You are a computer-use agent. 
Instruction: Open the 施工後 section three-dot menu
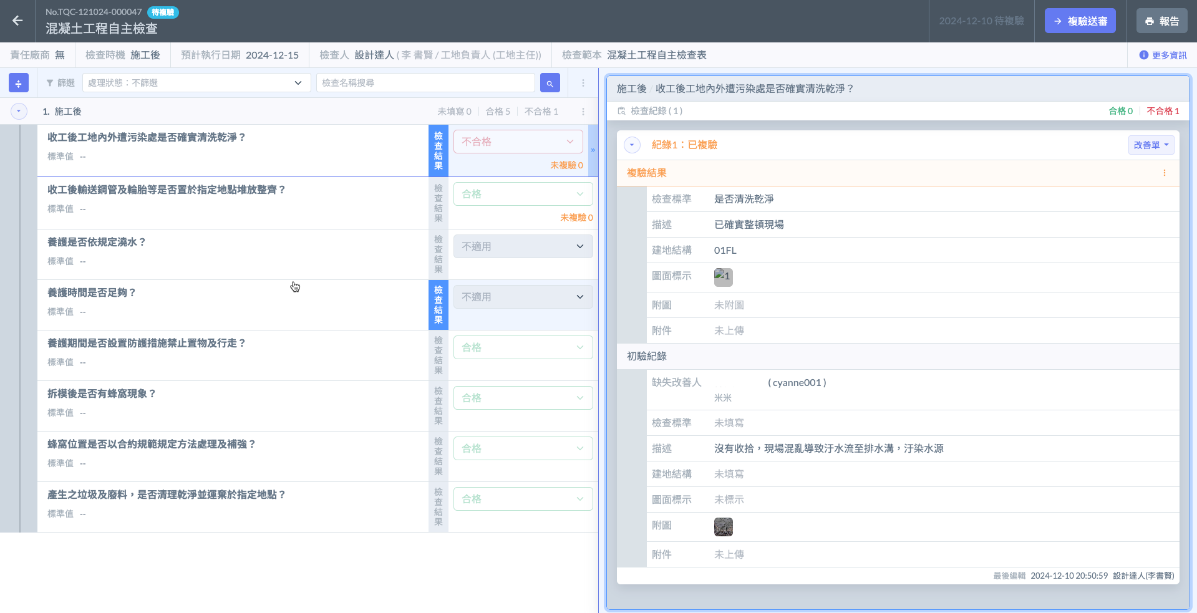(583, 112)
